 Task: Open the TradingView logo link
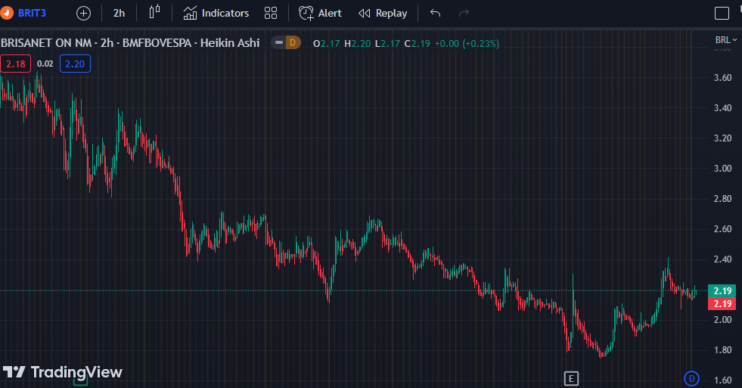tap(63, 372)
